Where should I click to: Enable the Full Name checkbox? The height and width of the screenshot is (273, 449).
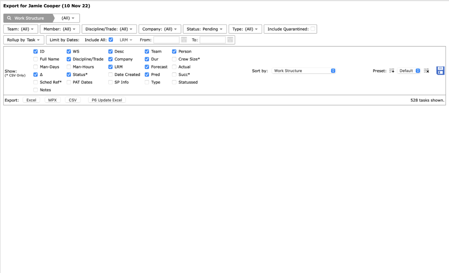pyautogui.click(x=36, y=59)
